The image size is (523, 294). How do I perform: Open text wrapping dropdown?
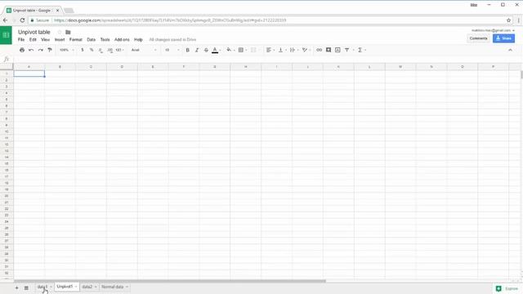pyautogui.click(x=294, y=50)
